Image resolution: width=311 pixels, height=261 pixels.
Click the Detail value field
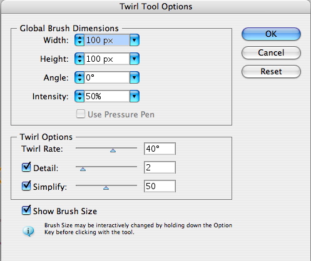click(160, 167)
